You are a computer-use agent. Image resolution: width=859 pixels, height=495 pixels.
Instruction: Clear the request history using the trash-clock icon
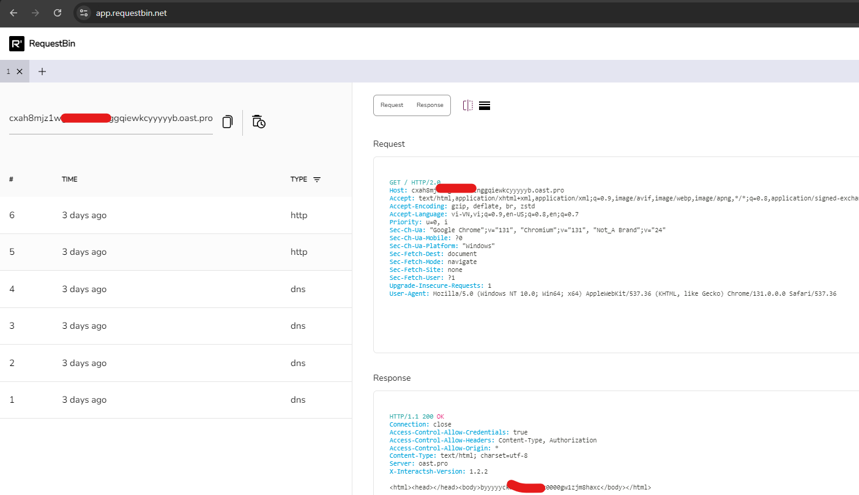[x=258, y=122]
